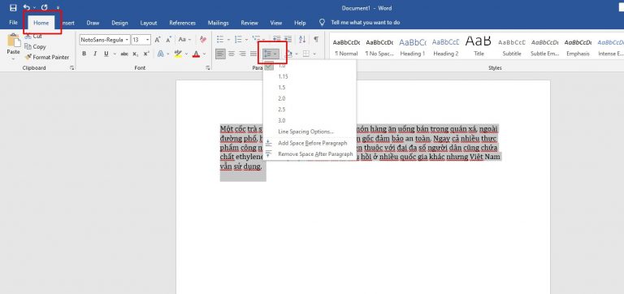
Task: Click the Clear All Formatting icon
Action: 203,39
